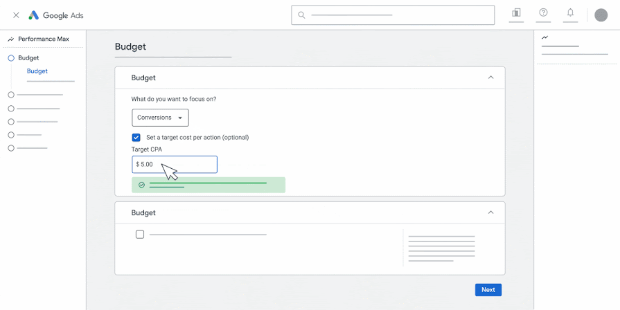Click the Google Ads logo
This screenshot has width=620, height=310.
click(55, 15)
